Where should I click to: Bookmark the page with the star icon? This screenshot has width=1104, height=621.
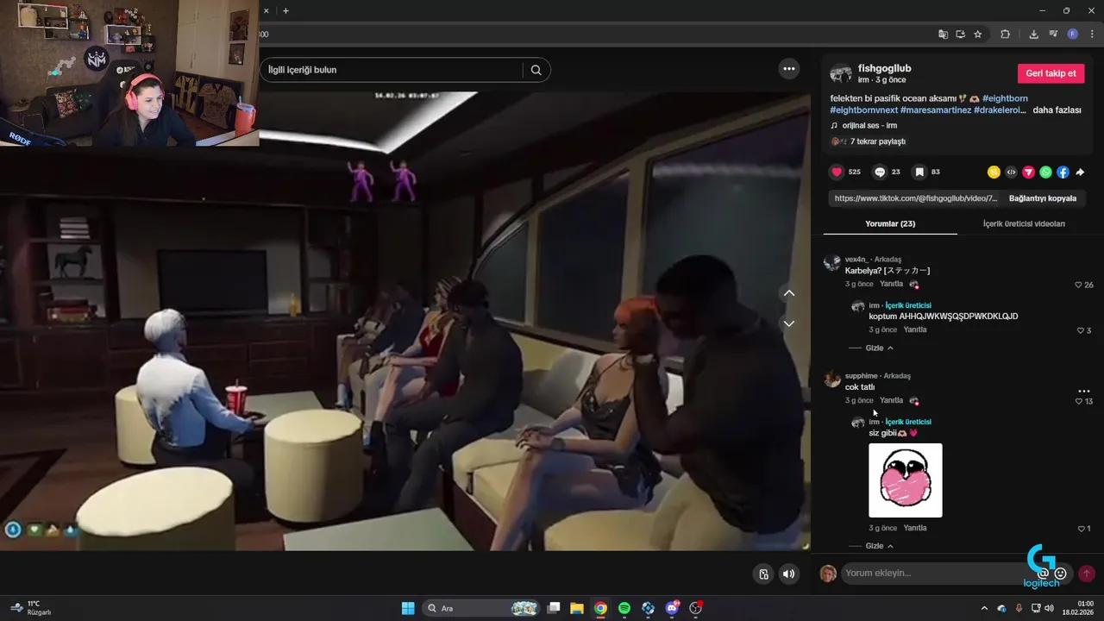click(977, 34)
